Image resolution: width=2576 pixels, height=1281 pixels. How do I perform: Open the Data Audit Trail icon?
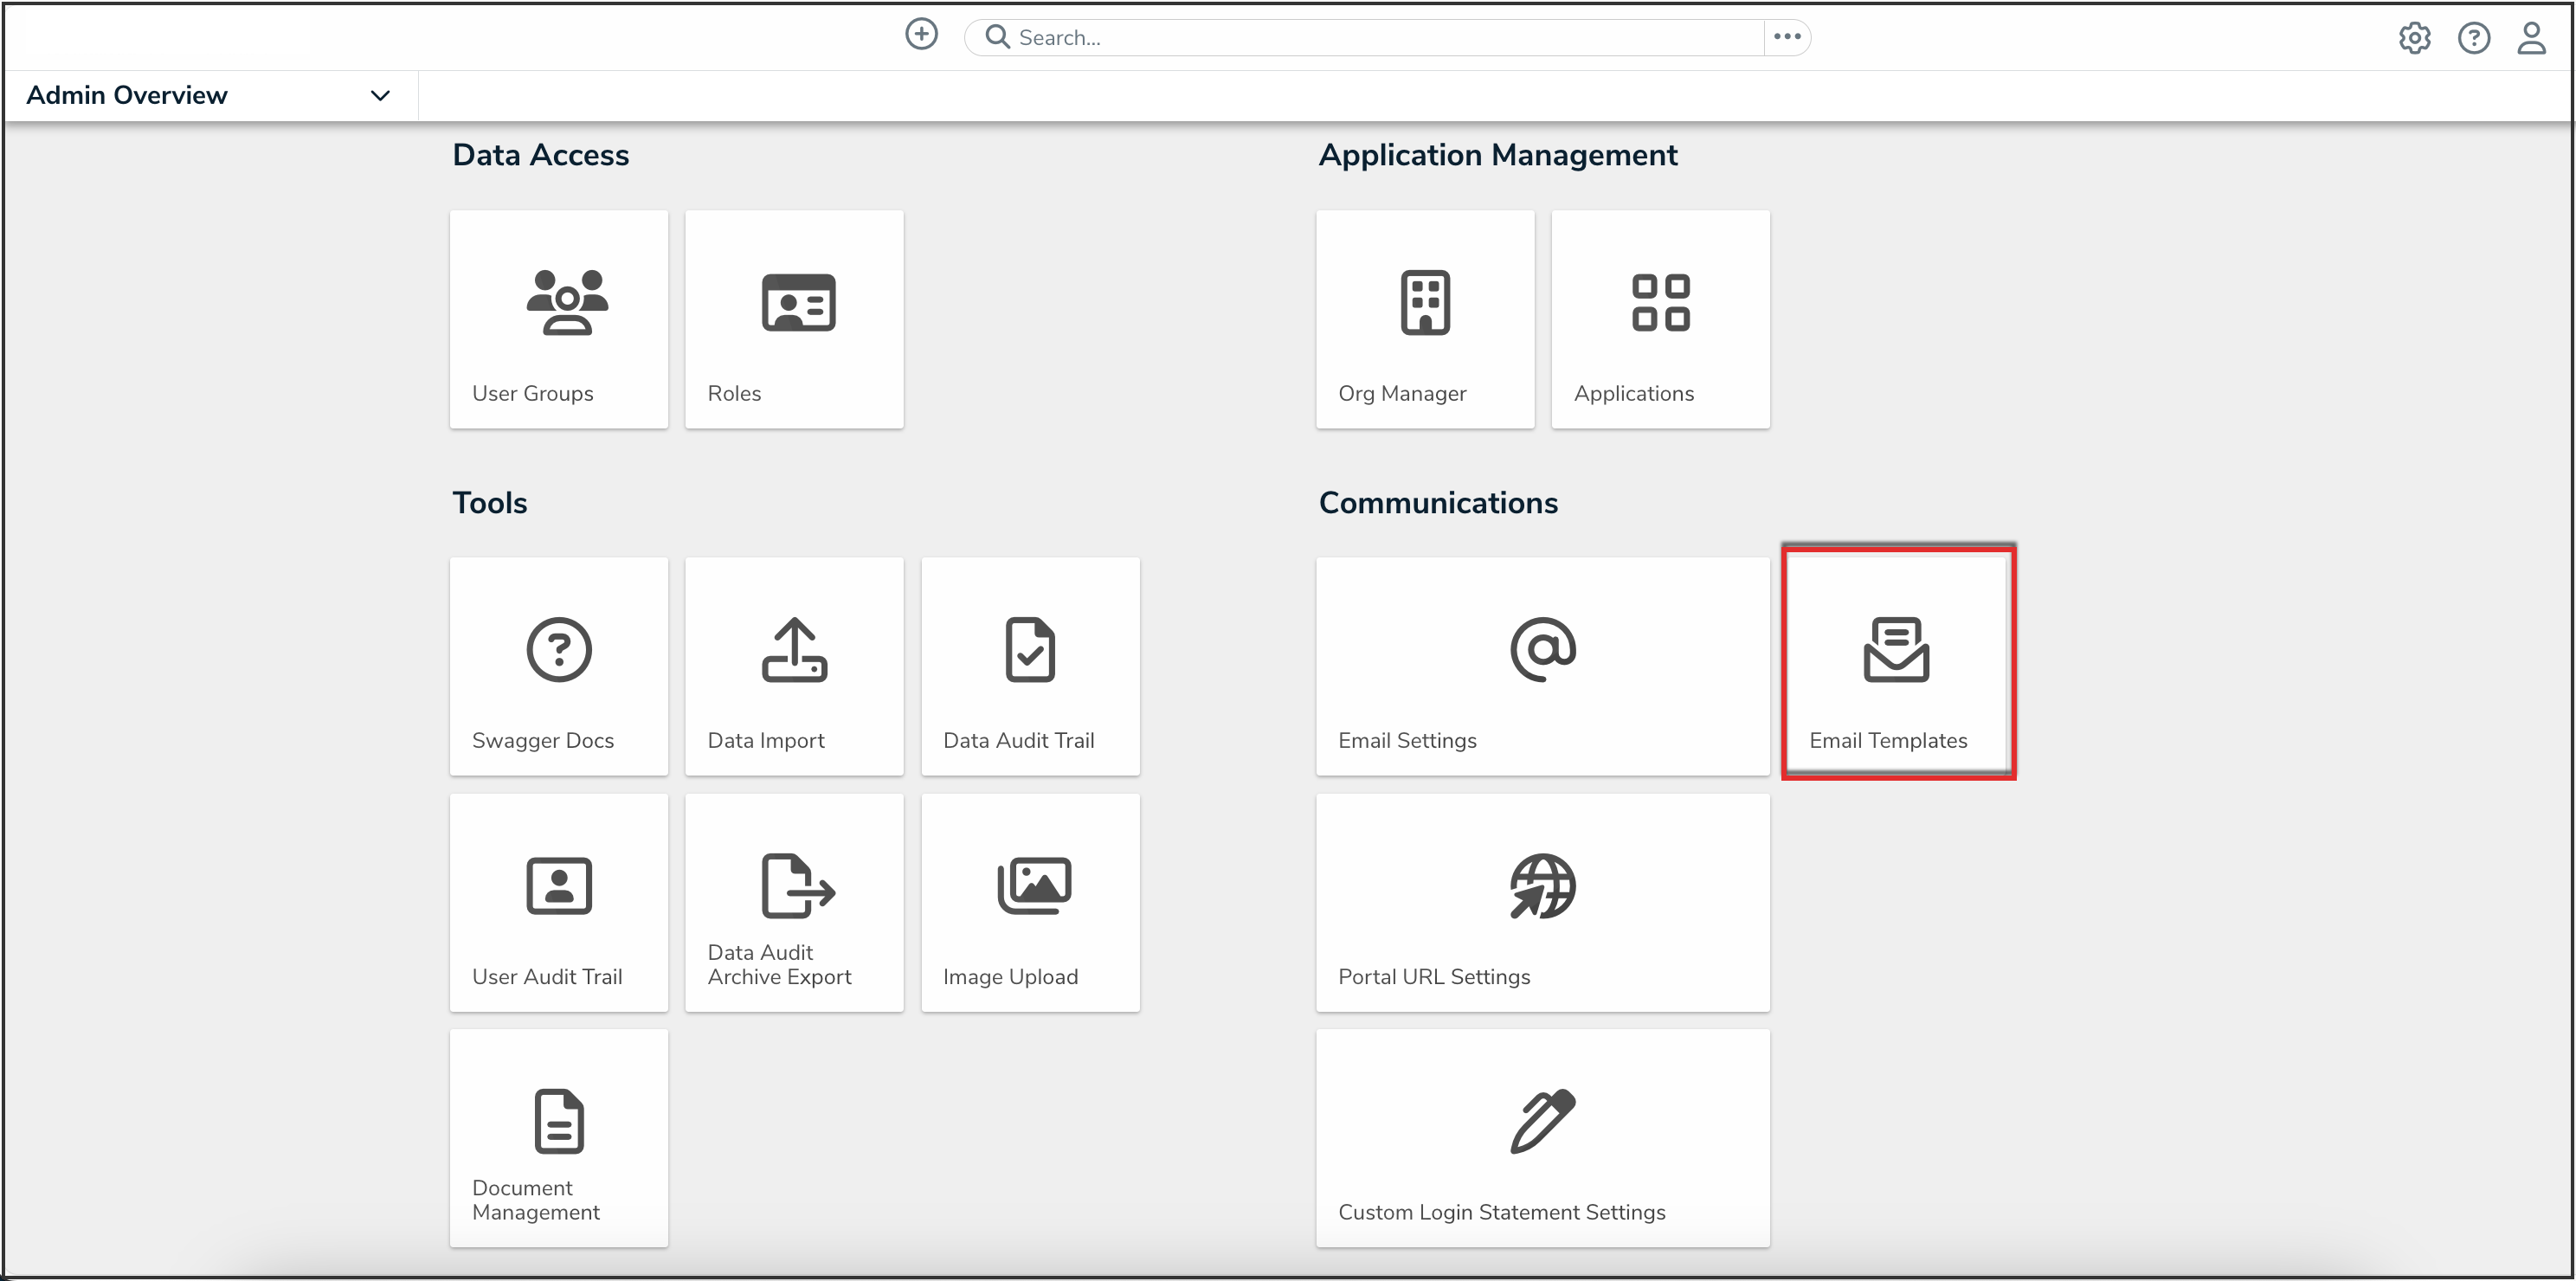click(1030, 650)
